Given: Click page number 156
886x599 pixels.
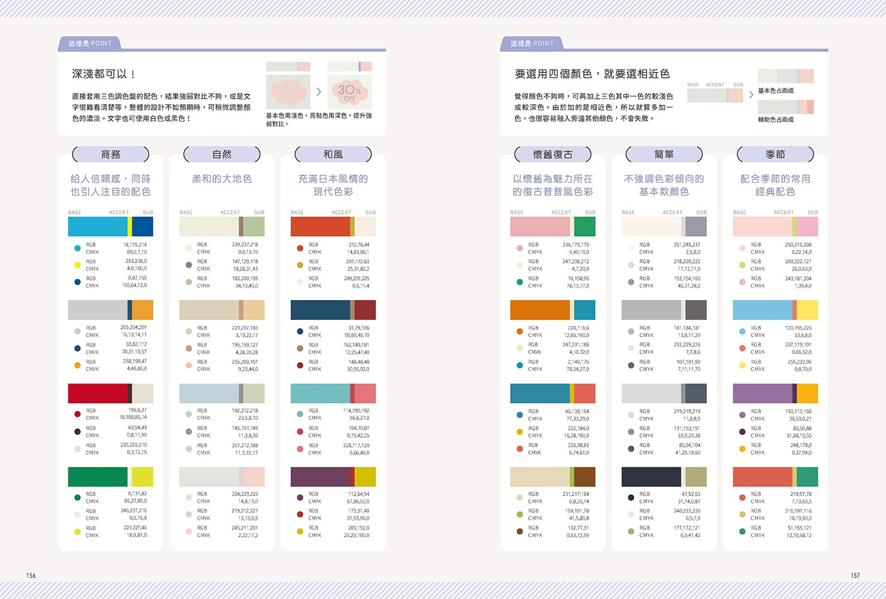Looking at the screenshot, I should point(31,576).
